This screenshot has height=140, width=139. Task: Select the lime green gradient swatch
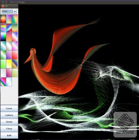point(3,64)
